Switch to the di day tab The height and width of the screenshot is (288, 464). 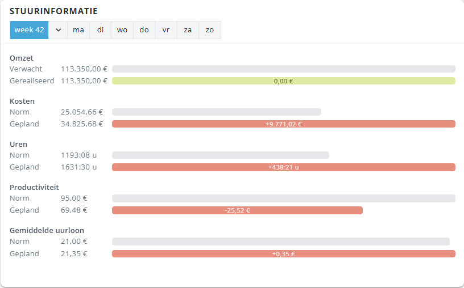tap(100, 30)
